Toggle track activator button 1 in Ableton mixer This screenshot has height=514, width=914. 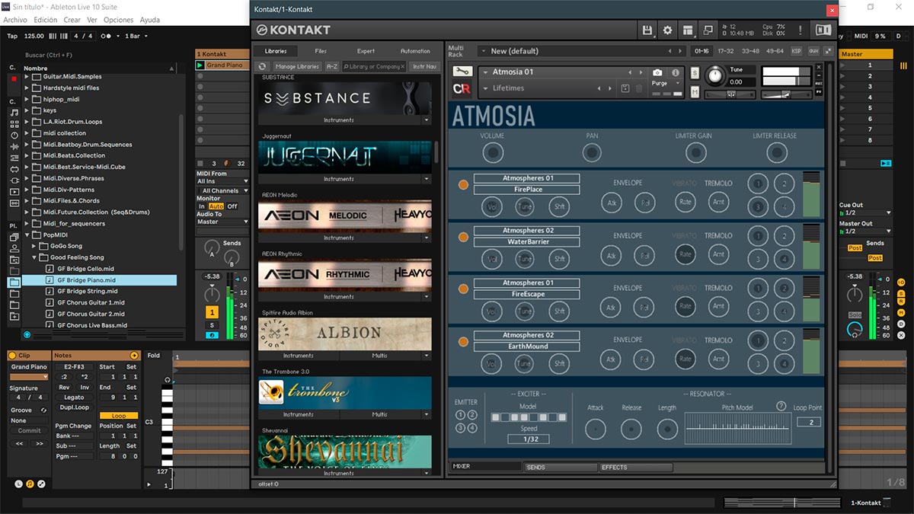coord(212,312)
